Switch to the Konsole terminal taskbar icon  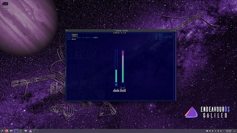tap(16, 131)
